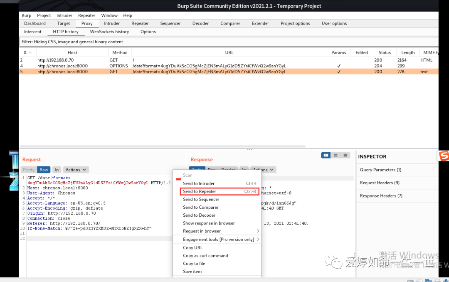Click the 'Host: chronos.local:8000' request line
This screenshot has width=449, height=282.
[57, 188]
